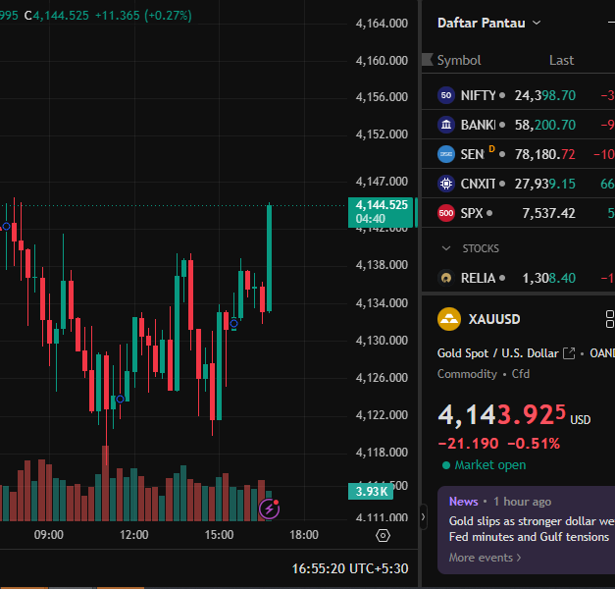Click the current price label 4,144.525
615x589 pixels.
coord(380,212)
